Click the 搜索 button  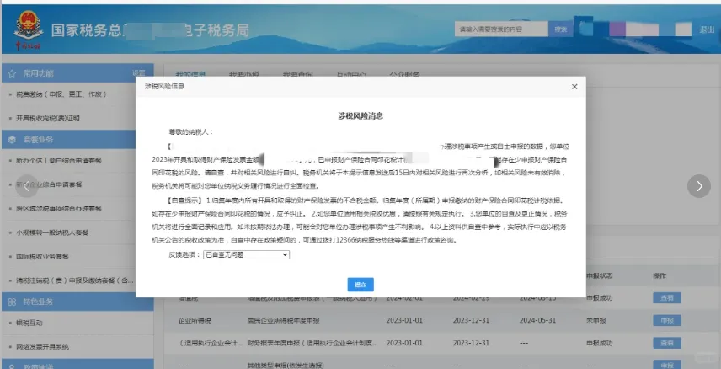[x=560, y=29]
